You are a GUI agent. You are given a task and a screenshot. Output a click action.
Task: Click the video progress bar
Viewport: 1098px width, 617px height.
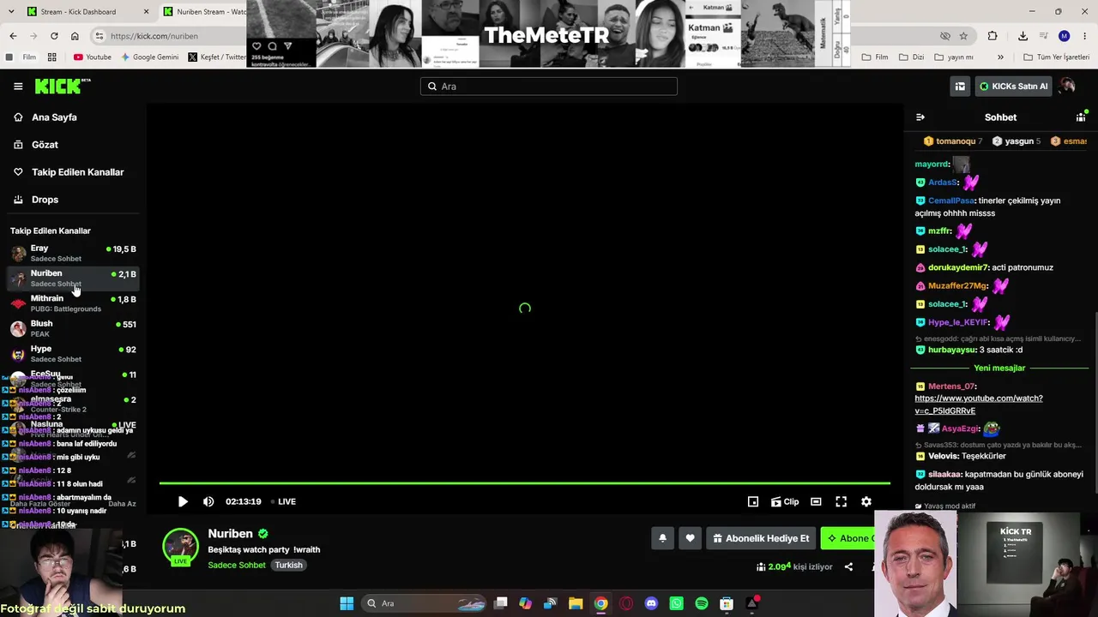click(x=525, y=483)
